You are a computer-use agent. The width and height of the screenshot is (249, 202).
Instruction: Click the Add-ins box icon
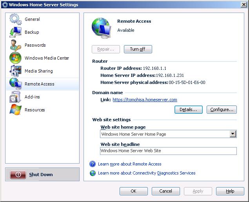(15, 97)
